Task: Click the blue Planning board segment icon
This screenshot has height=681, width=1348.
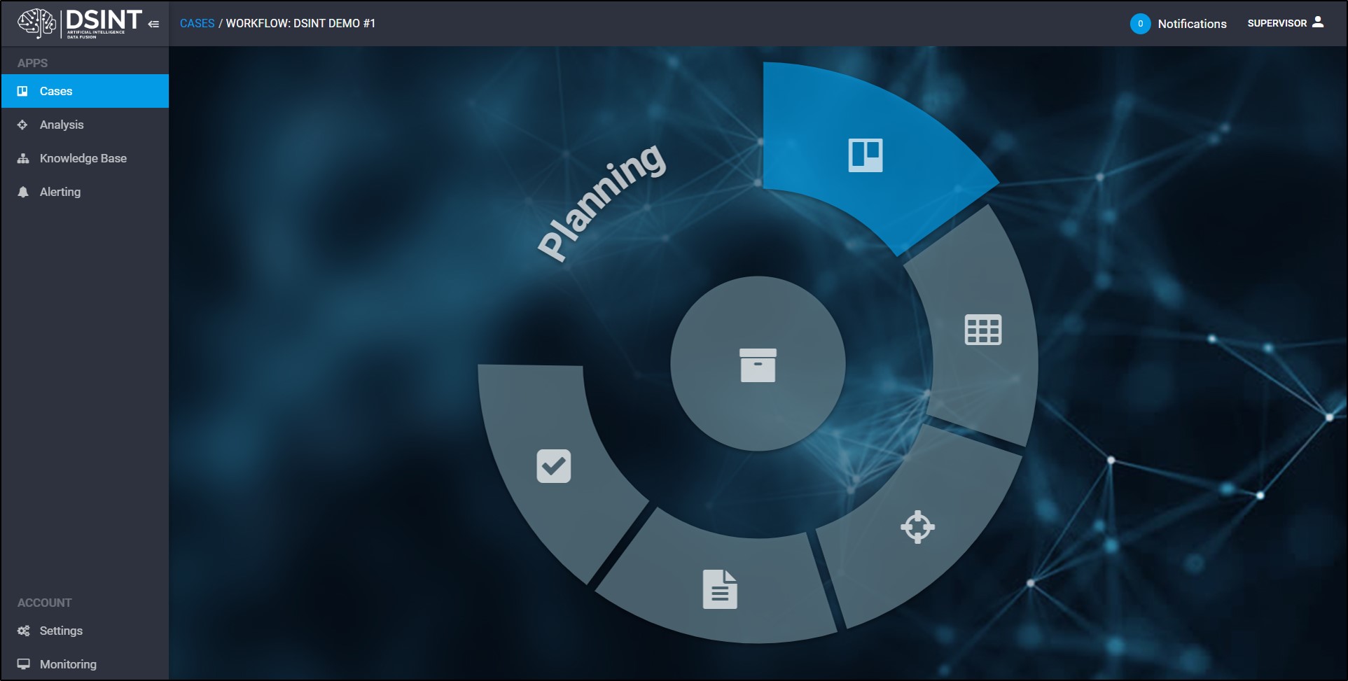Action: click(x=866, y=155)
